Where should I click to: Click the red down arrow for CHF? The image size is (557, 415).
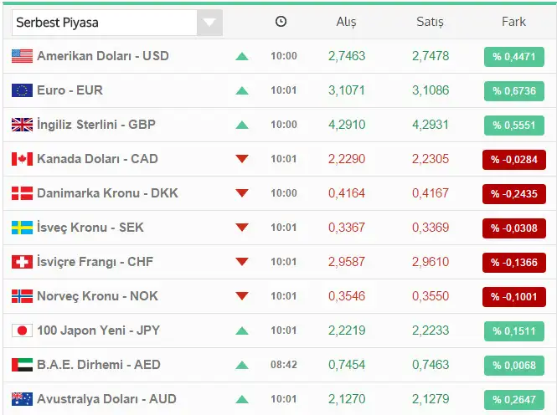coord(242,261)
